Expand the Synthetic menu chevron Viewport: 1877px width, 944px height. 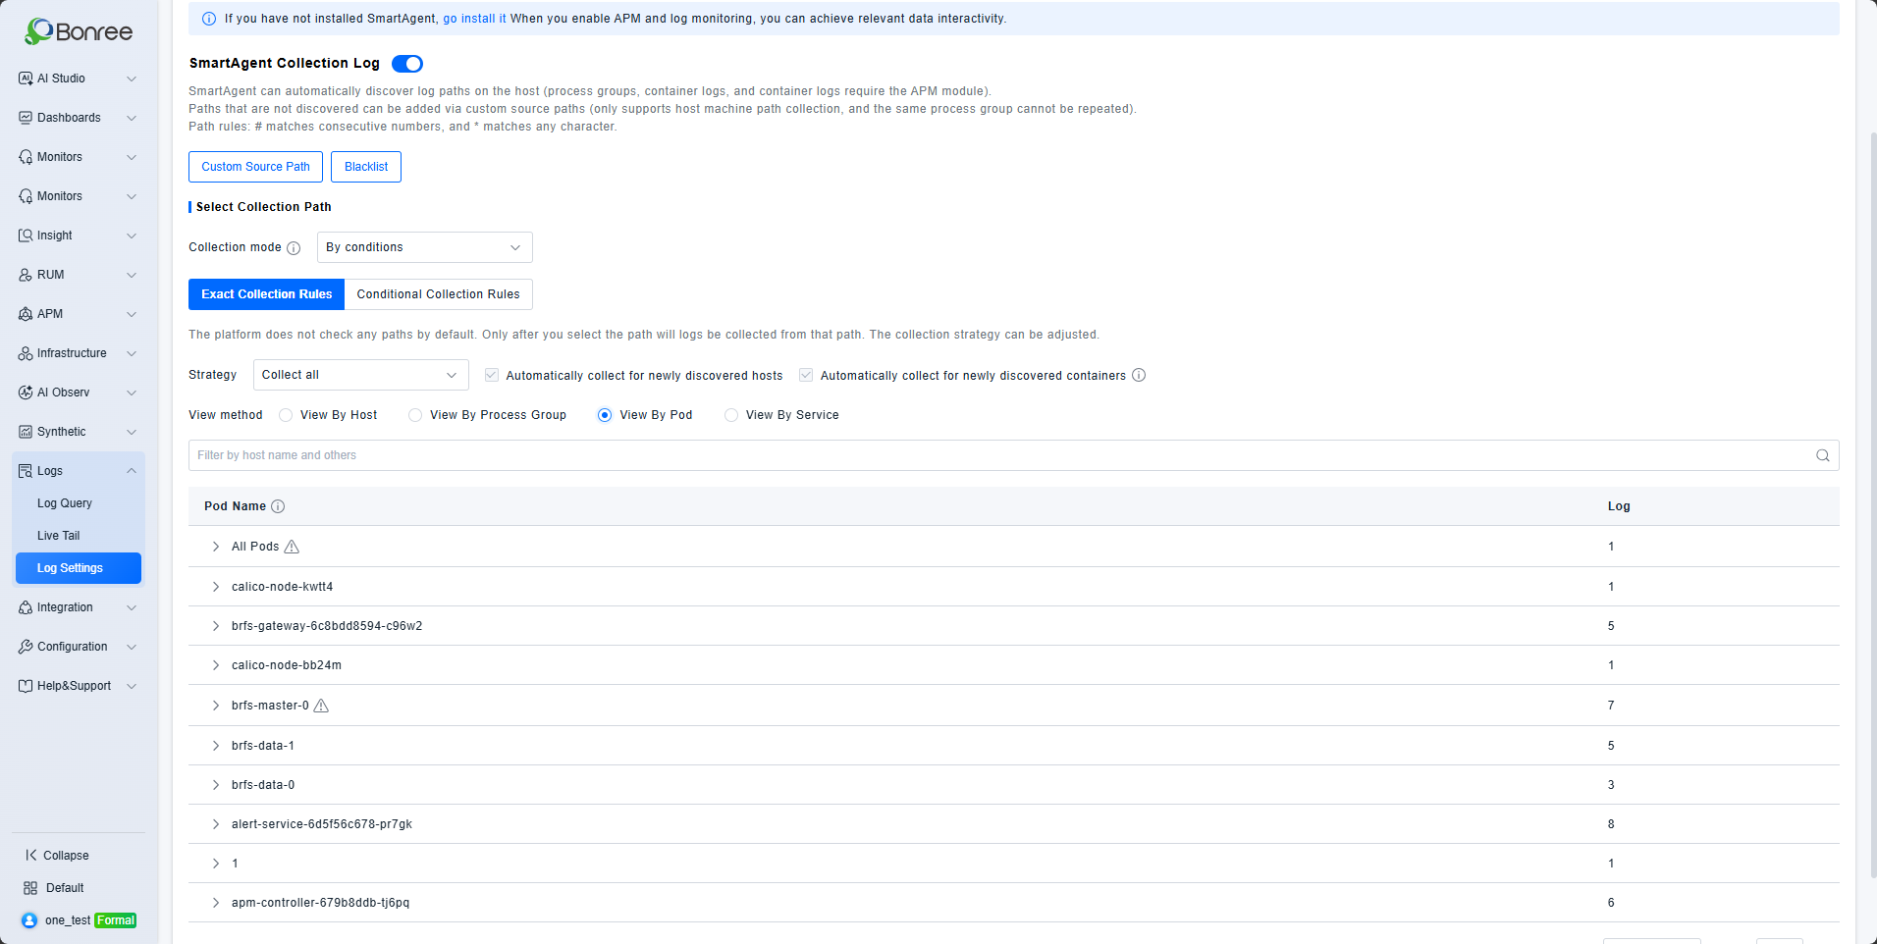(x=132, y=432)
